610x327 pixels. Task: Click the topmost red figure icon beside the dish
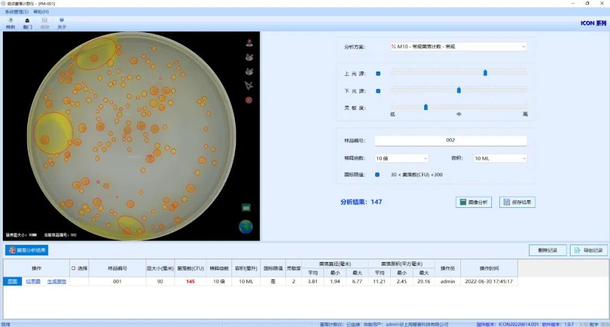pos(249,42)
